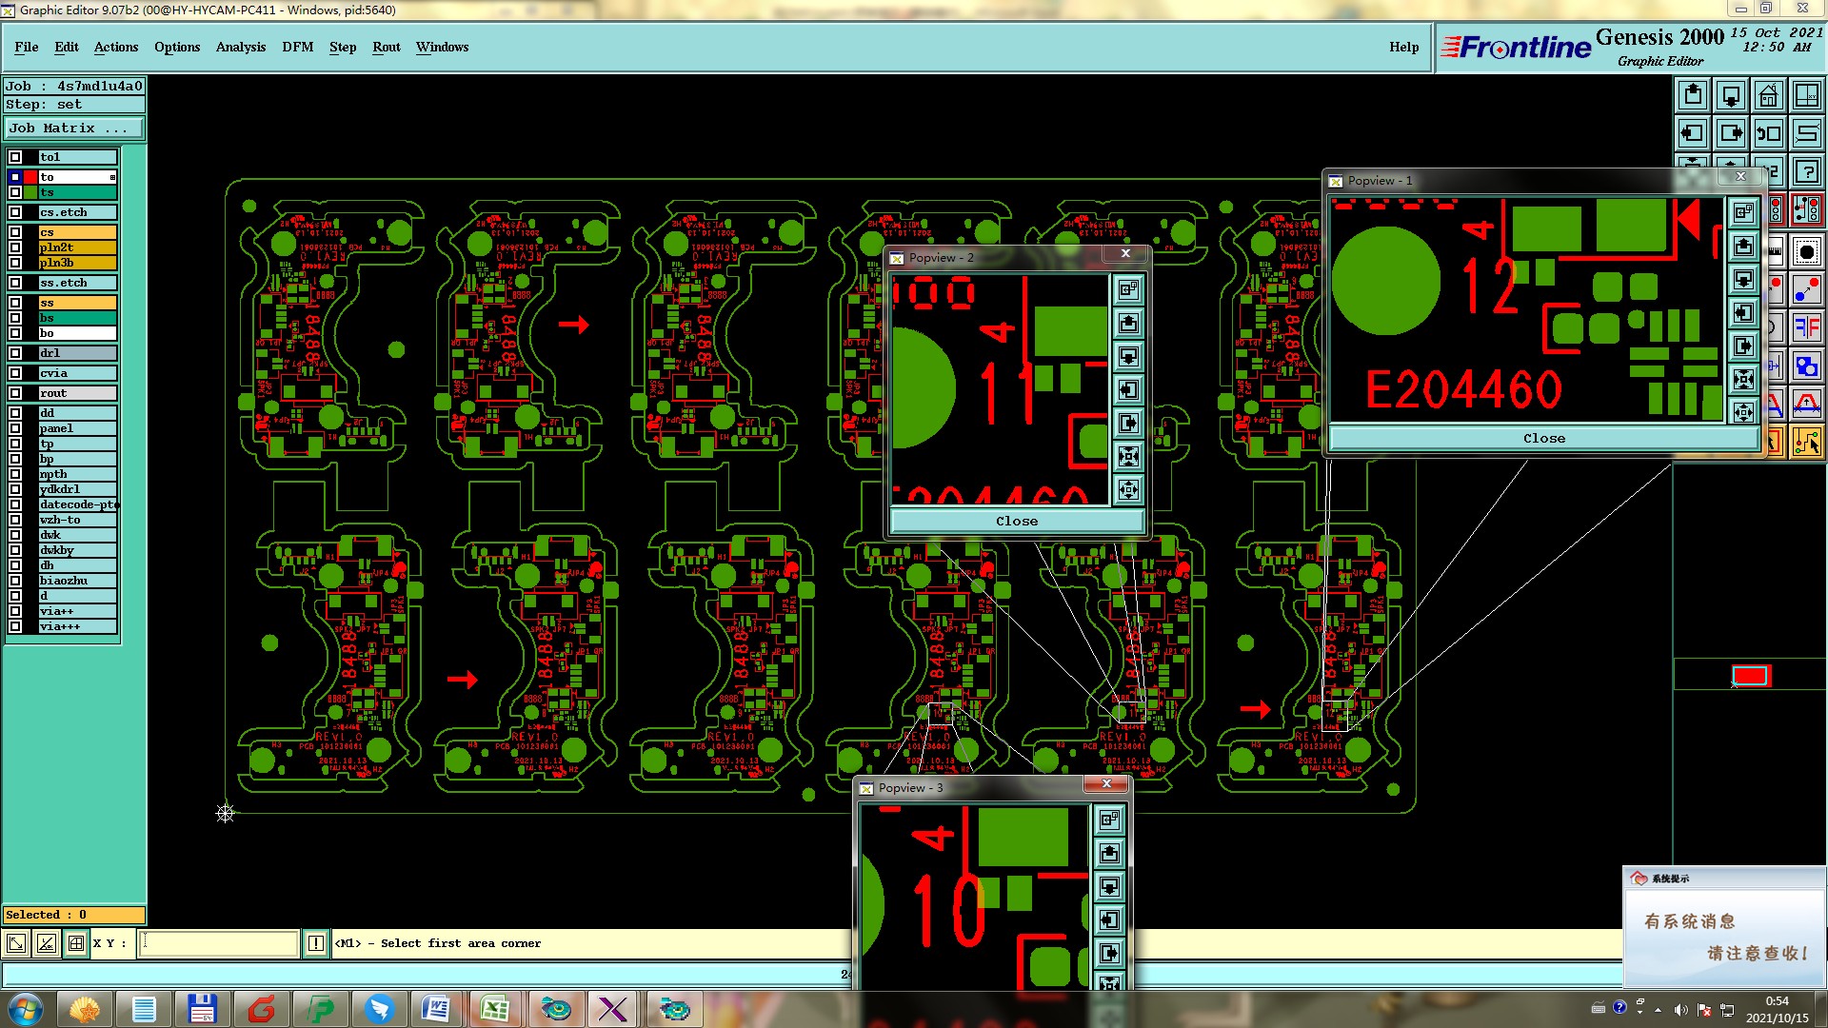Image resolution: width=1828 pixels, height=1028 pixels.
Task: Click the pan left icon in main toolbar
Action: (1693, 133)
